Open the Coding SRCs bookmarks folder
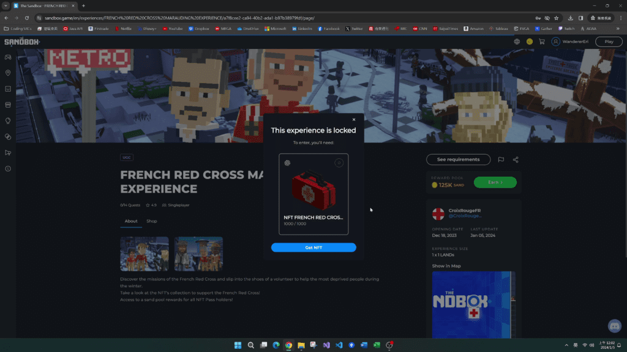This screenshot has height=352, width=627. pos(18,29)
